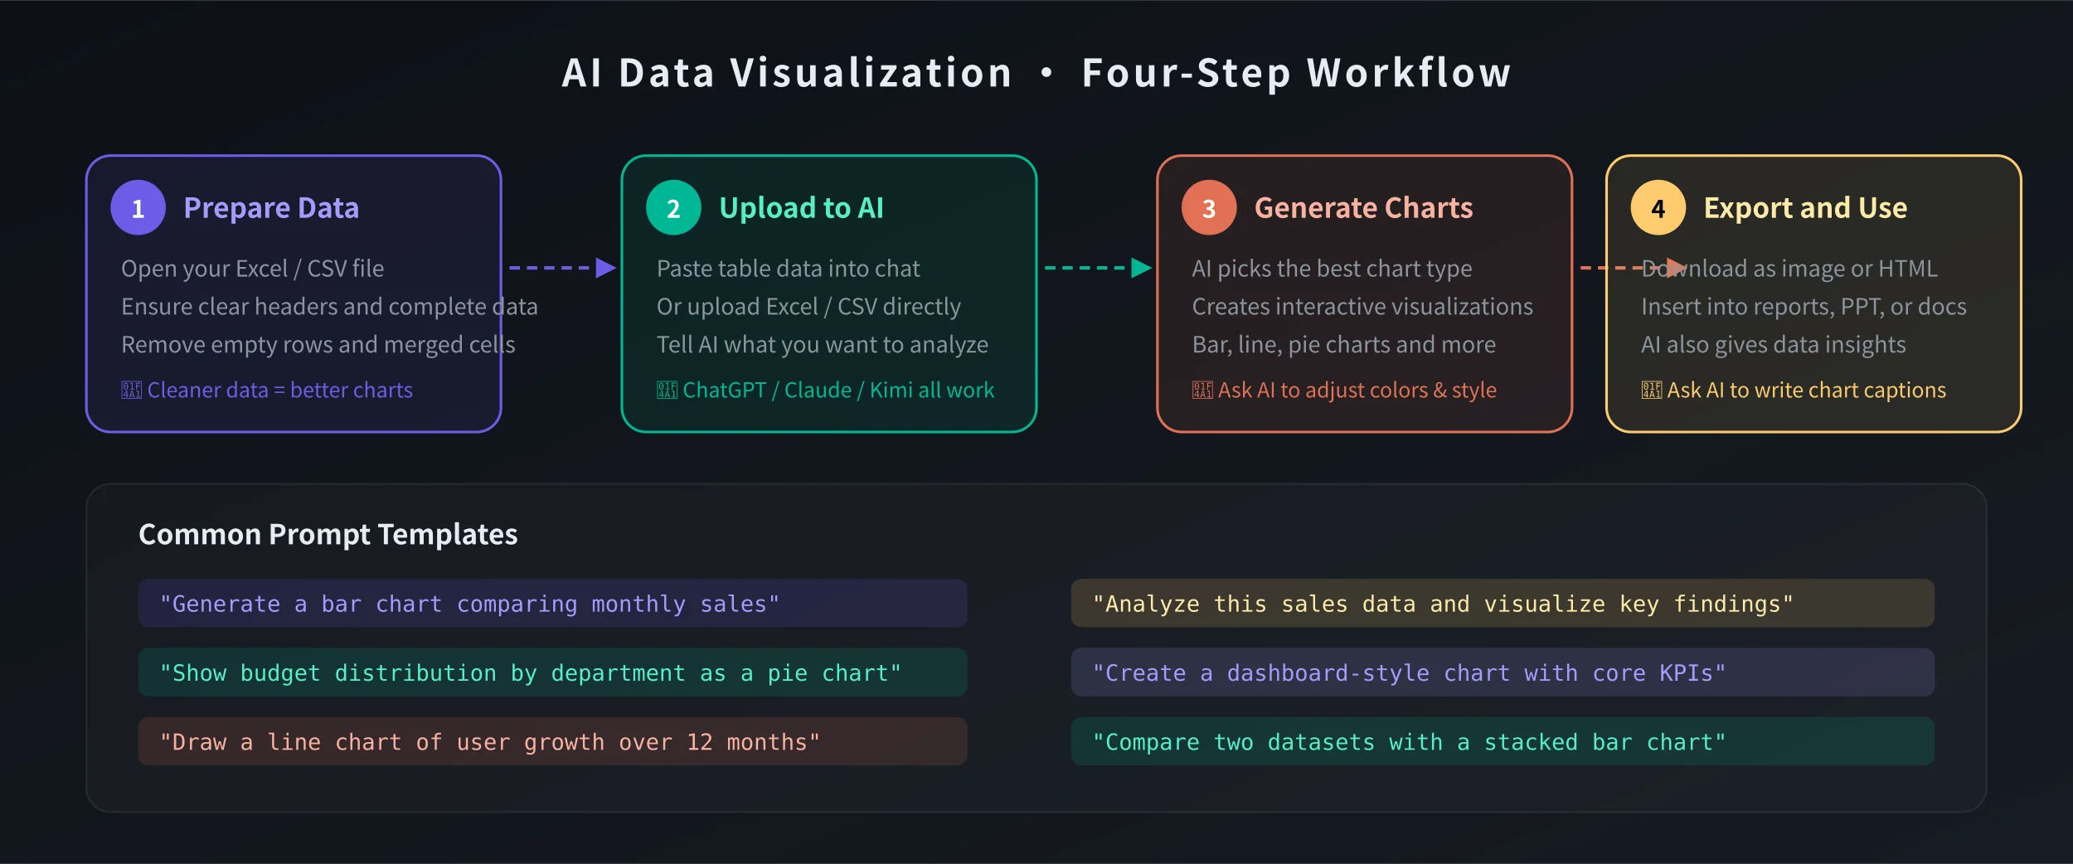The width and height of the screenshot is (2073, 864).
Task: Click 'Bar, line, pie charts and more' line
Action: (1344, 345)
